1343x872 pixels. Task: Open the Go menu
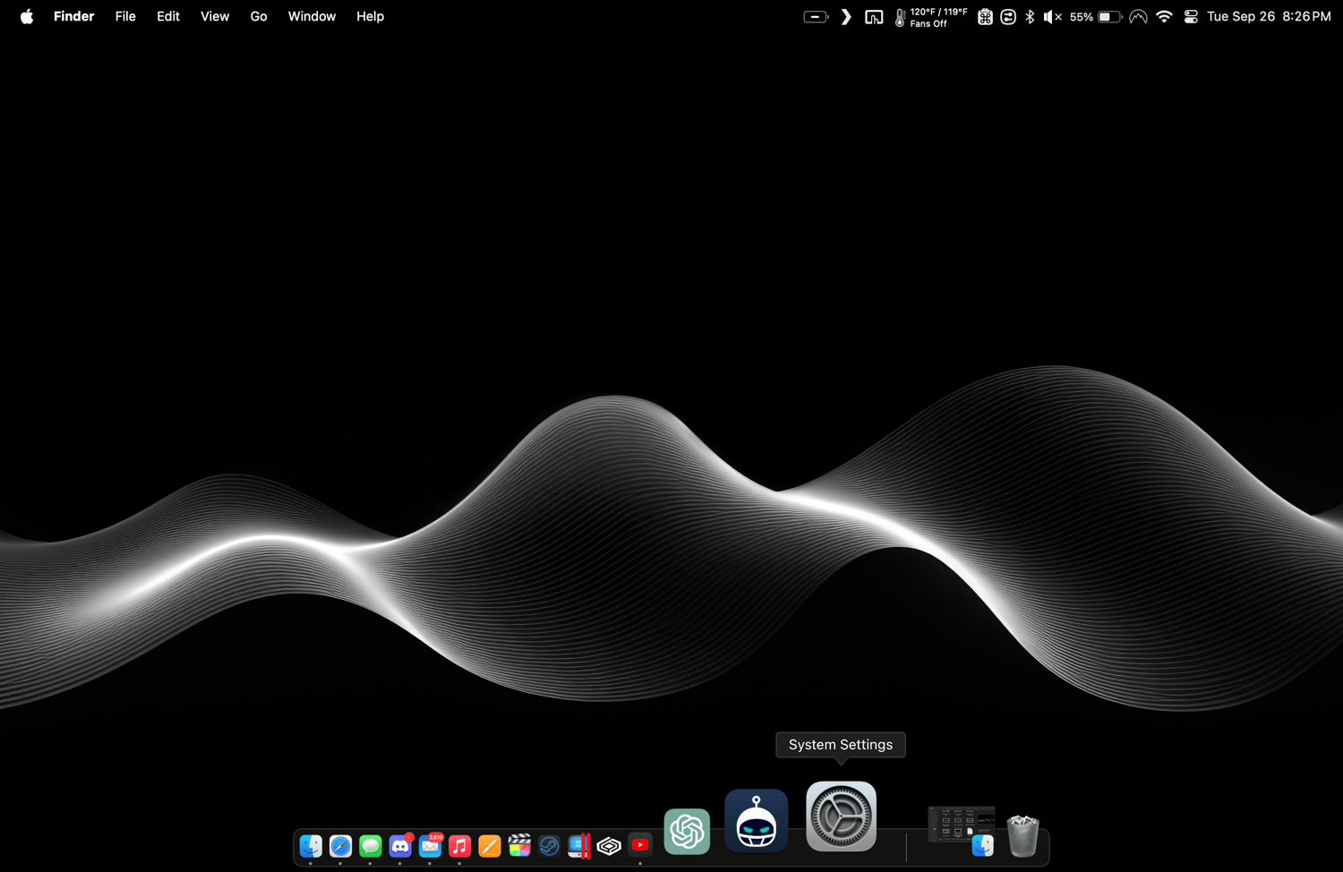259,17
